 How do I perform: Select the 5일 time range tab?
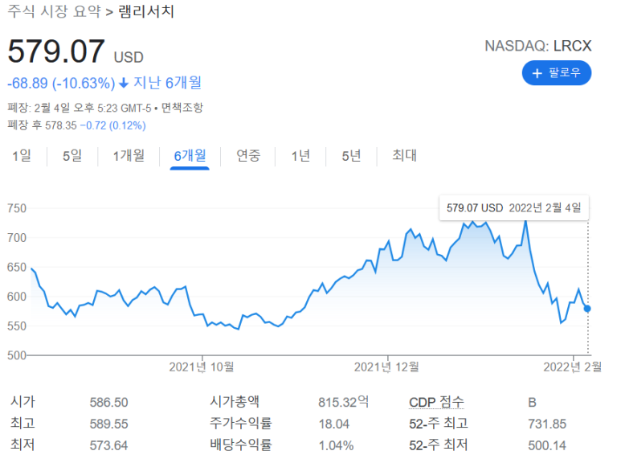(x=72, y=156)
